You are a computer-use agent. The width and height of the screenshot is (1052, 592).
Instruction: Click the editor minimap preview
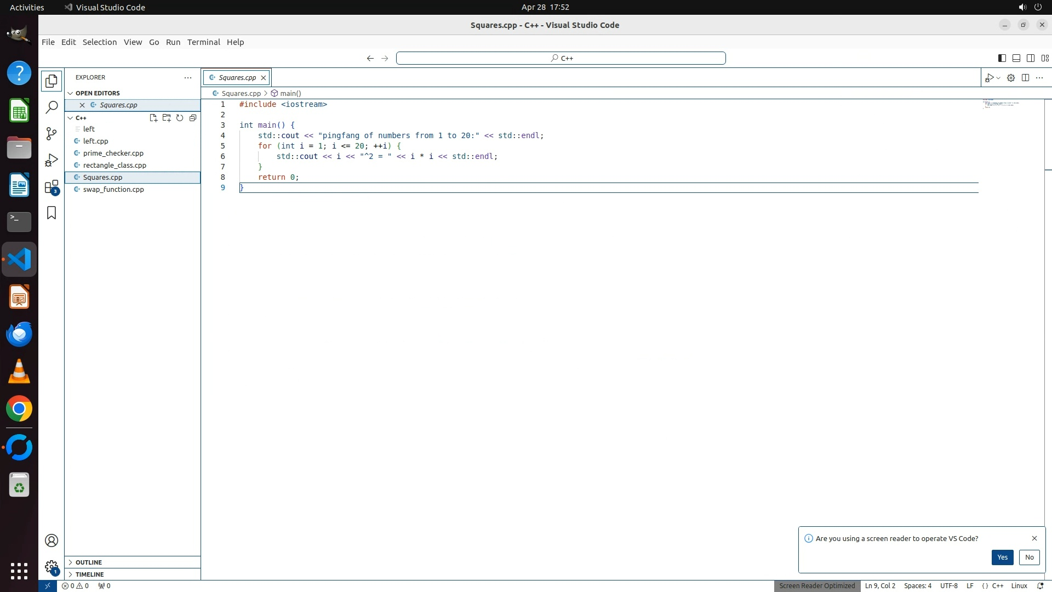[1000, 104]
